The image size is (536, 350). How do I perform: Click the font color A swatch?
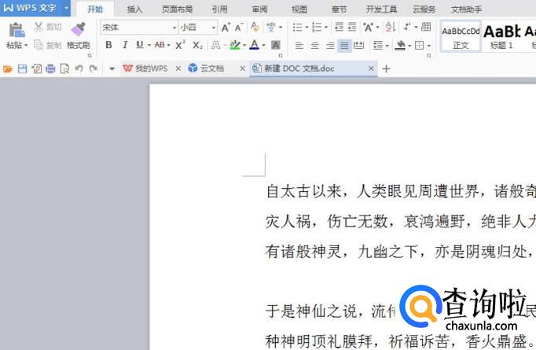click(x=253, y=46)
